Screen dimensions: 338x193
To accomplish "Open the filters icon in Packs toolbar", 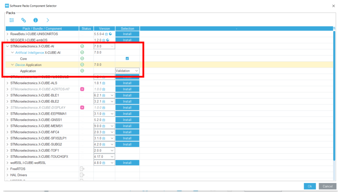I will click(12, 20).
